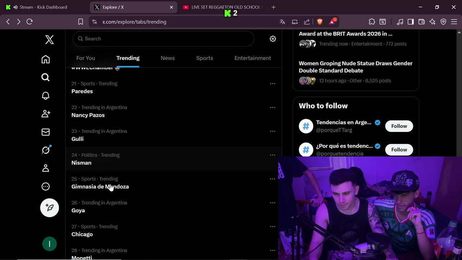Follow Tendencias en Argentina account
The image size is (462, 260).
click(x=399, y=126)
